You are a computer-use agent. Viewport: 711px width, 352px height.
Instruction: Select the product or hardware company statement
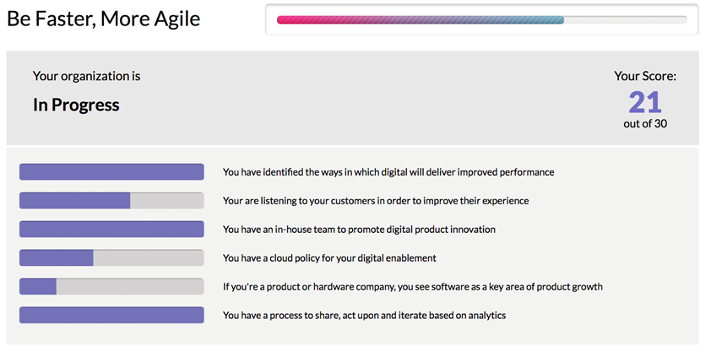pos(413,287)
